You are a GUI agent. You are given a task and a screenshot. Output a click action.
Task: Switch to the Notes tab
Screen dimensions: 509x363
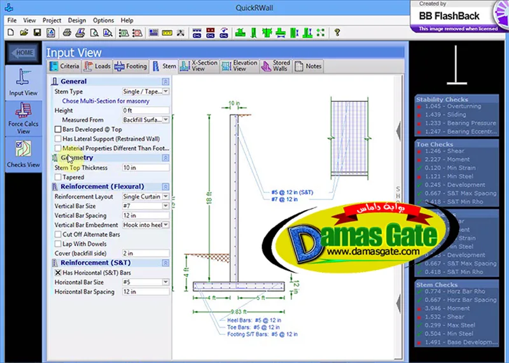coord(308,66)
